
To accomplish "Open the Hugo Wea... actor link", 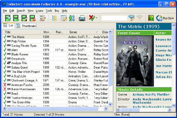I will tap(163, 55).
